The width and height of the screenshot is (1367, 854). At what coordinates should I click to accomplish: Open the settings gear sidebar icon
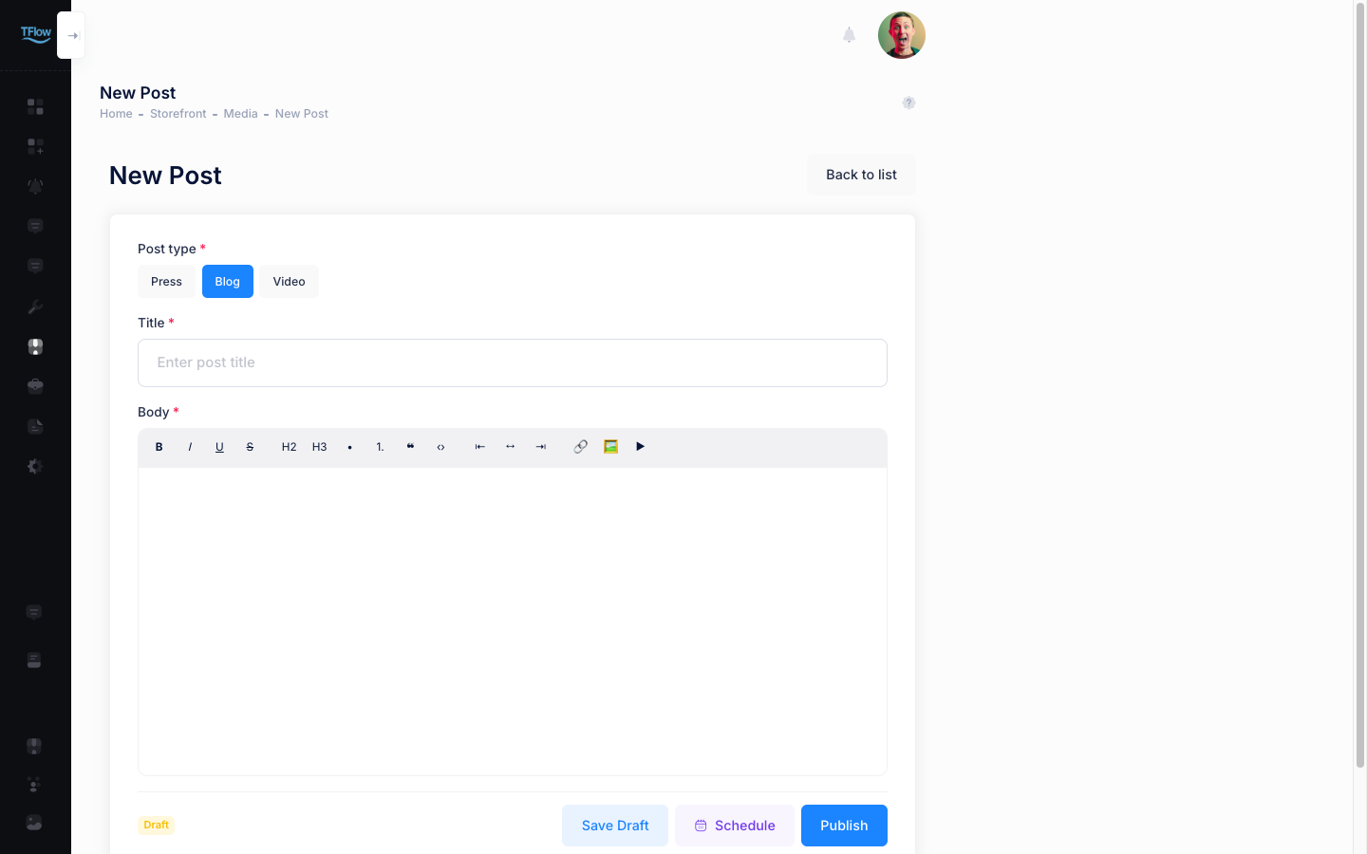35,466
